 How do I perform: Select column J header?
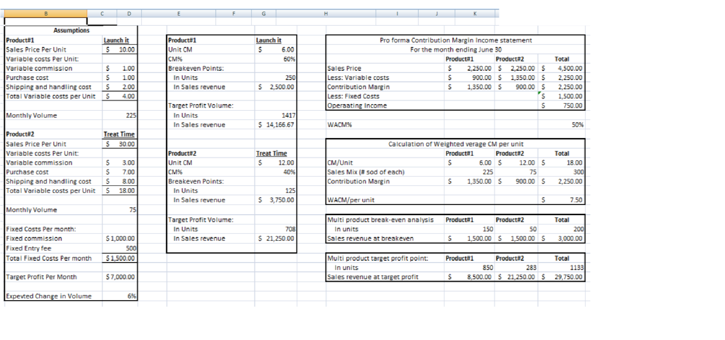click(x=436, y=14)
